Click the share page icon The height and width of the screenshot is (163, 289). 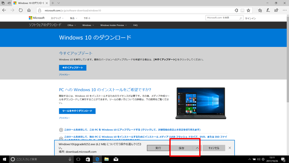[x=276, y=10]
